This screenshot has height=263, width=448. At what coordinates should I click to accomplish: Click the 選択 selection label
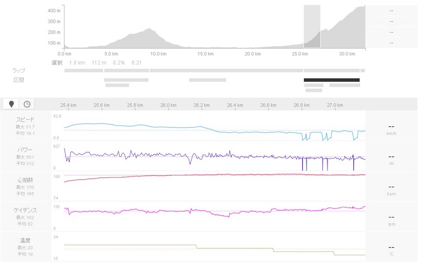(57, 63)
